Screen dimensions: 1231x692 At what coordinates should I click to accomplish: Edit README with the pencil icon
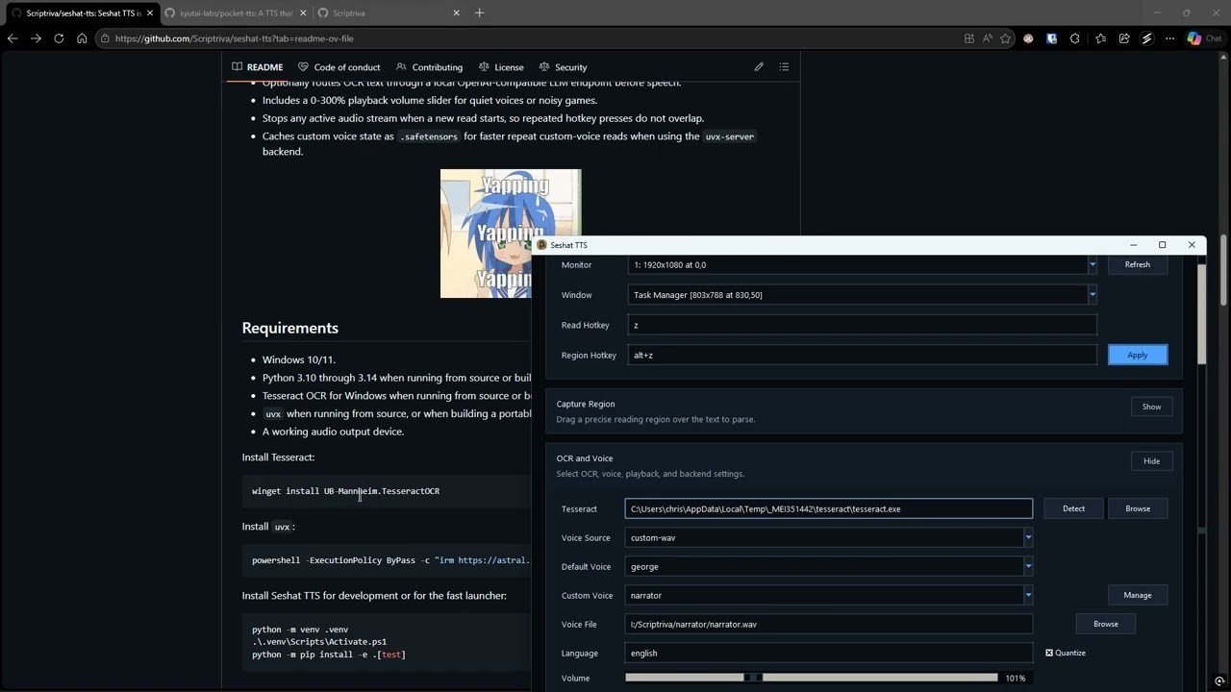click(x=759, y=67)
